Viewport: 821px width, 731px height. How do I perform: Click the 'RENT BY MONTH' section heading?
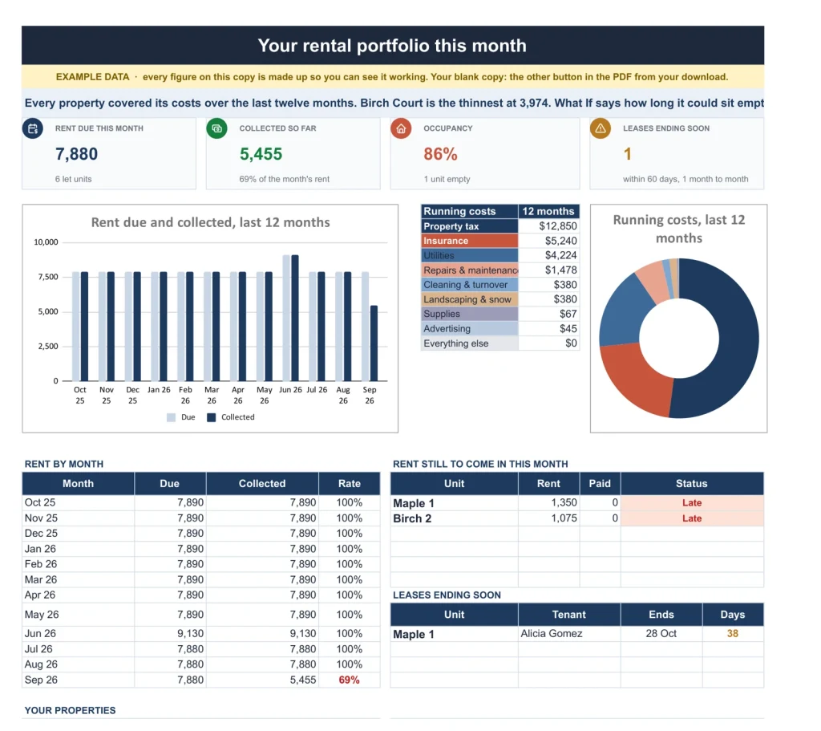pos(64,465)
